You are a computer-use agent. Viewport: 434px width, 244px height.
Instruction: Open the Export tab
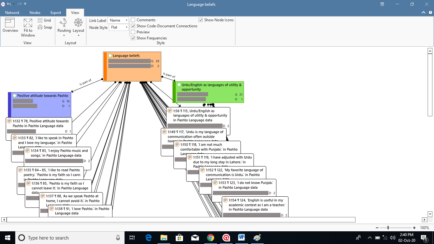tap(56, 13)
